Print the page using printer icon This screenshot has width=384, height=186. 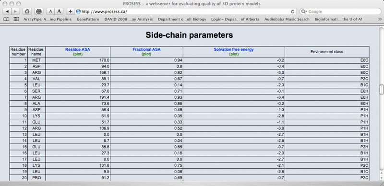39,11
